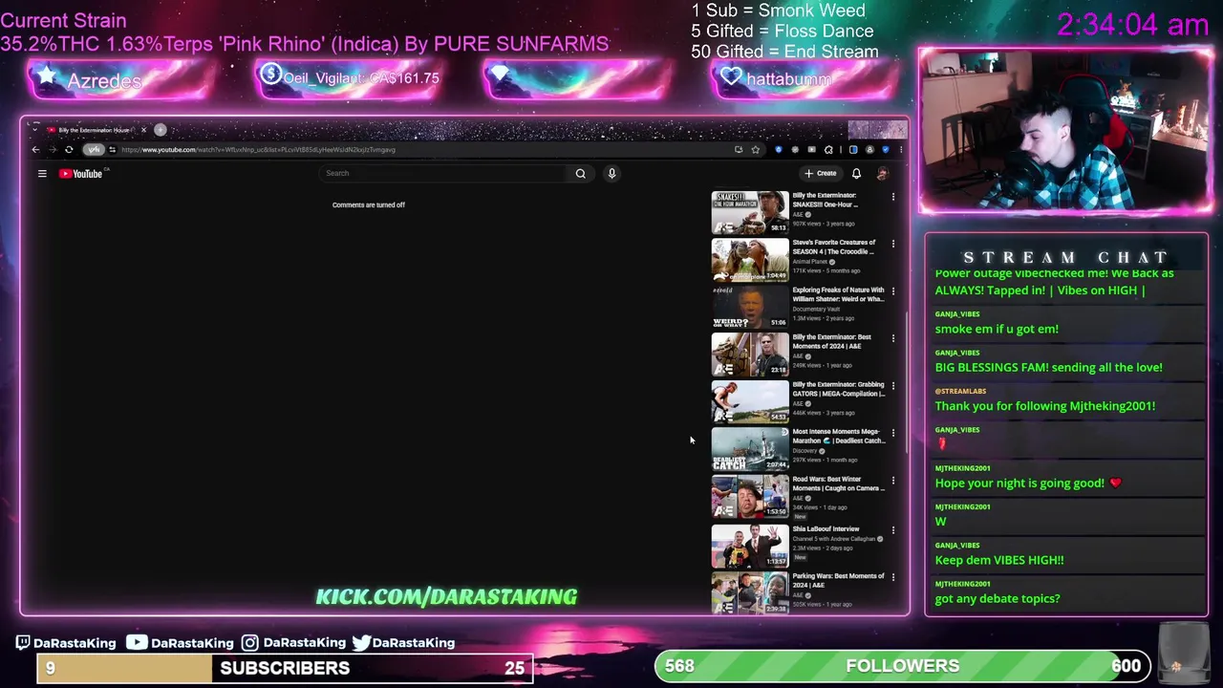Click the YouTube search magnifier button

[x=580, y=173]
